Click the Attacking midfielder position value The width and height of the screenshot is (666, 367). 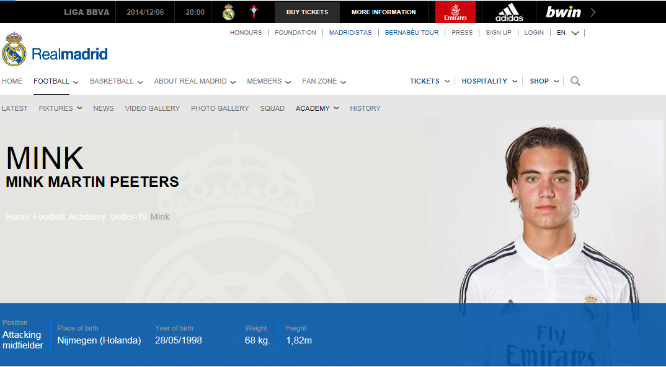pos(23,340)
